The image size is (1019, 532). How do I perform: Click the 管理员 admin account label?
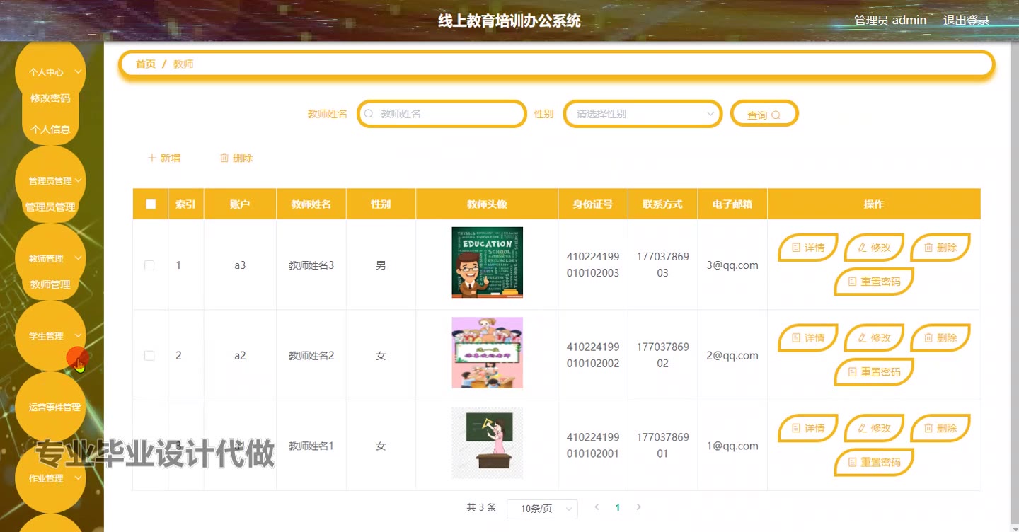pos(890,20)
